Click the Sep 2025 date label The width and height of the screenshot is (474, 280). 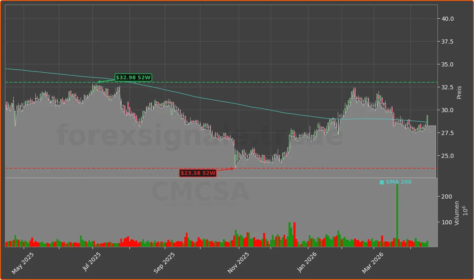point(164,263)
